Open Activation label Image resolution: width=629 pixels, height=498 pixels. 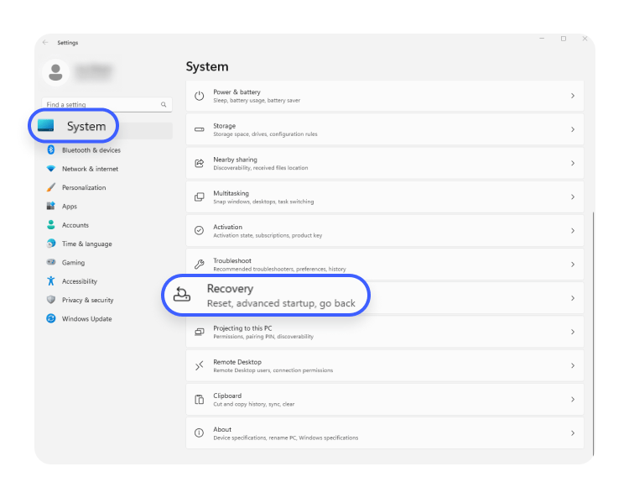(227, 227)
